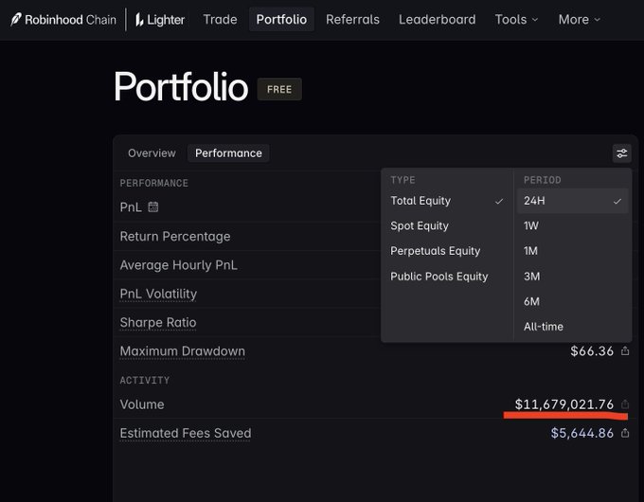Click the Robinhood Chain feather logo
This screenshot has width=644, height=502.
point(16,19)
